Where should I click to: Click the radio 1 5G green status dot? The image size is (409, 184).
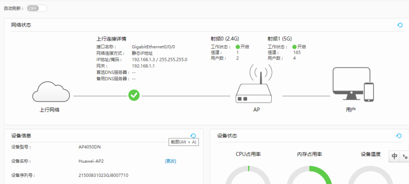point(295,47)
